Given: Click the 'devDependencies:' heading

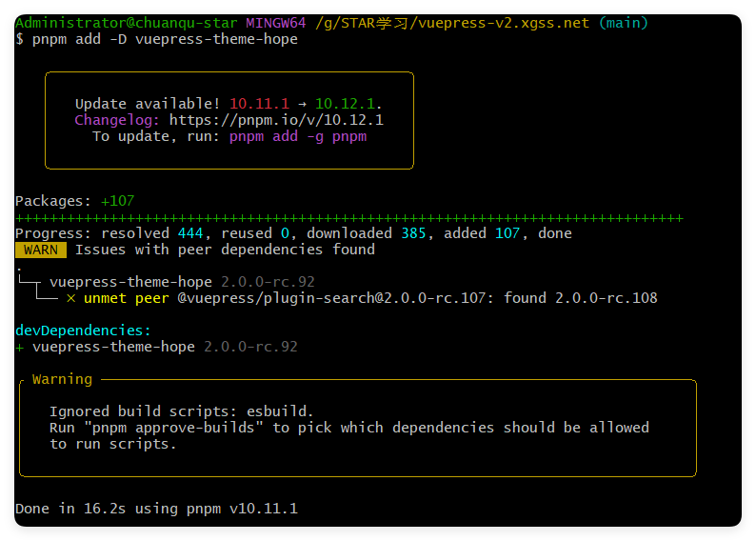Looking at the screenshot, I should tap(83, 331).
